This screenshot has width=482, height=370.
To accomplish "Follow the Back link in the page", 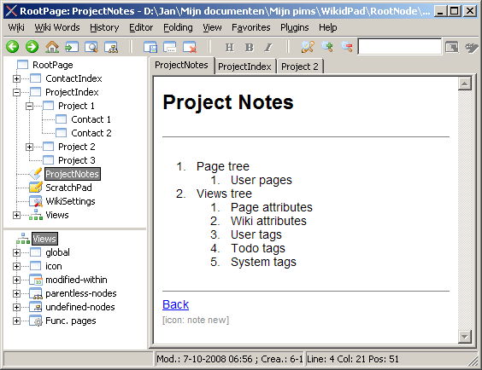I will (175, 304).
